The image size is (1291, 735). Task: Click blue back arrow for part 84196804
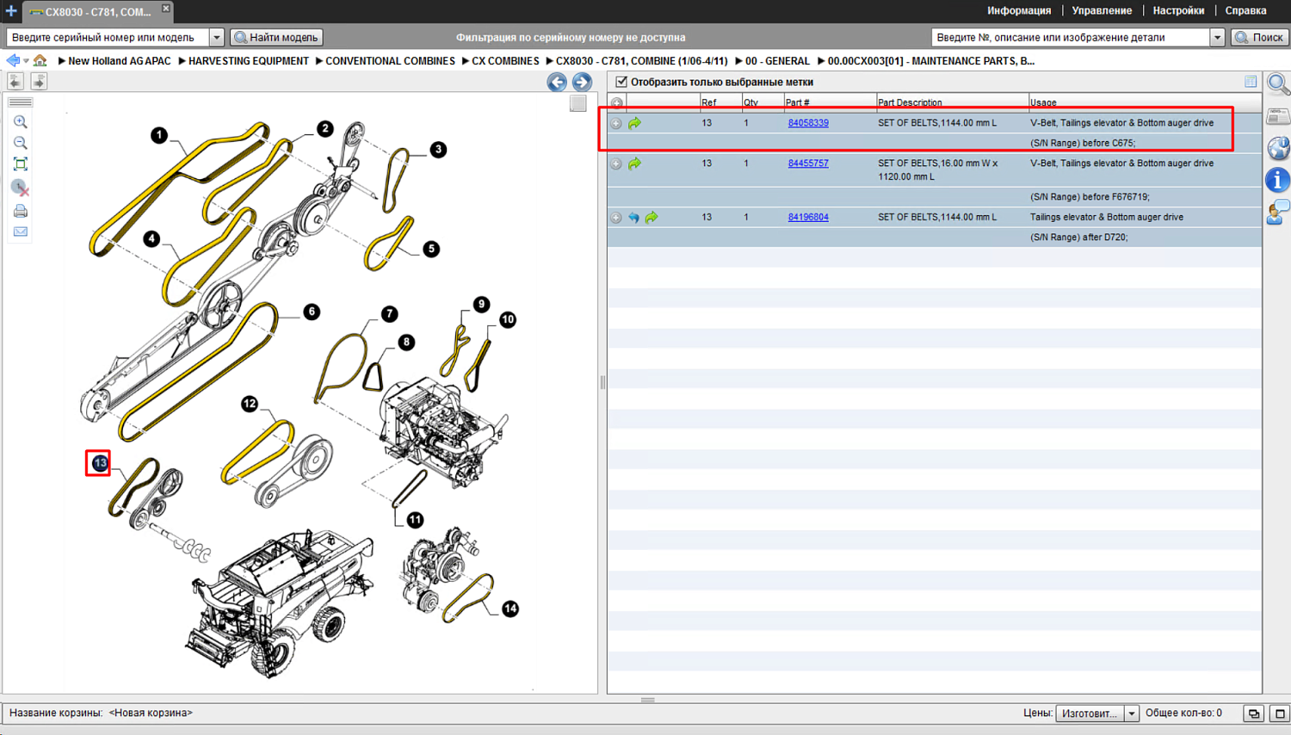(633, 218)
